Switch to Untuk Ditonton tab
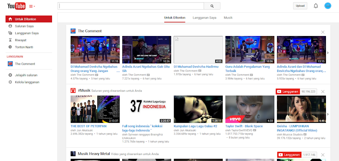The width and height of the screenshot is (339, 161). [x=175, y=18]
